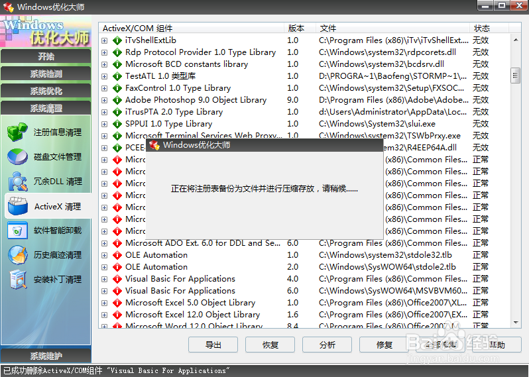Click the dialog message 正在将注册表备份为文件

click(264, 188)
